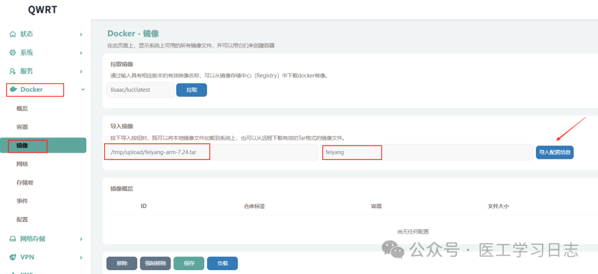The width and height of the screenshot is (598, 274).
Task: Focus the /tmp/upload/feiyang-arm-7.24.tar path field
Action: (x=212, y=152)
